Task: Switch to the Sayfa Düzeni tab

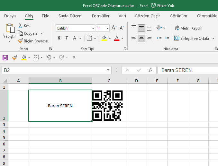Action: click(70, 16)
